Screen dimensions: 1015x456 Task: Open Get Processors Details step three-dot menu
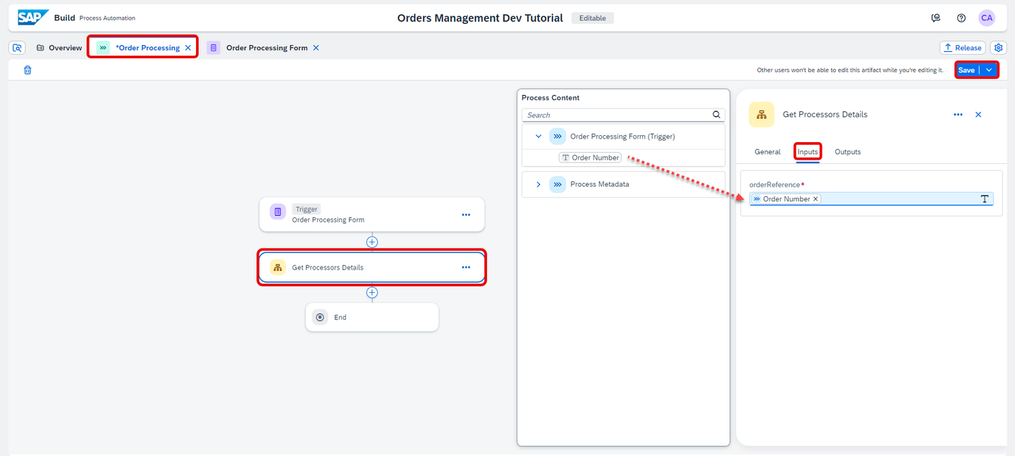coord(466,267)
